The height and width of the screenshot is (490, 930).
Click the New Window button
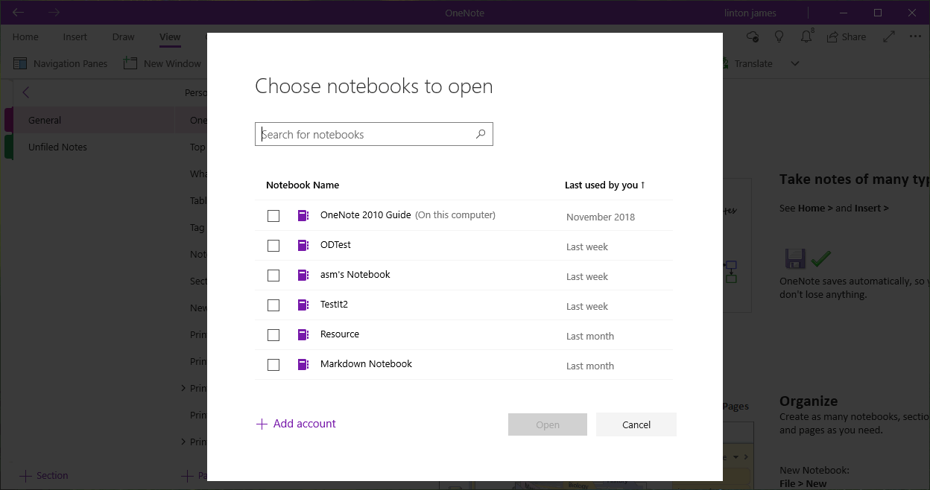click(x=162, y=63)
